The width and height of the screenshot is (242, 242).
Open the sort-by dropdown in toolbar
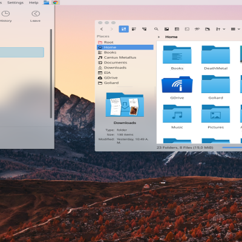(x=220, y=29)
